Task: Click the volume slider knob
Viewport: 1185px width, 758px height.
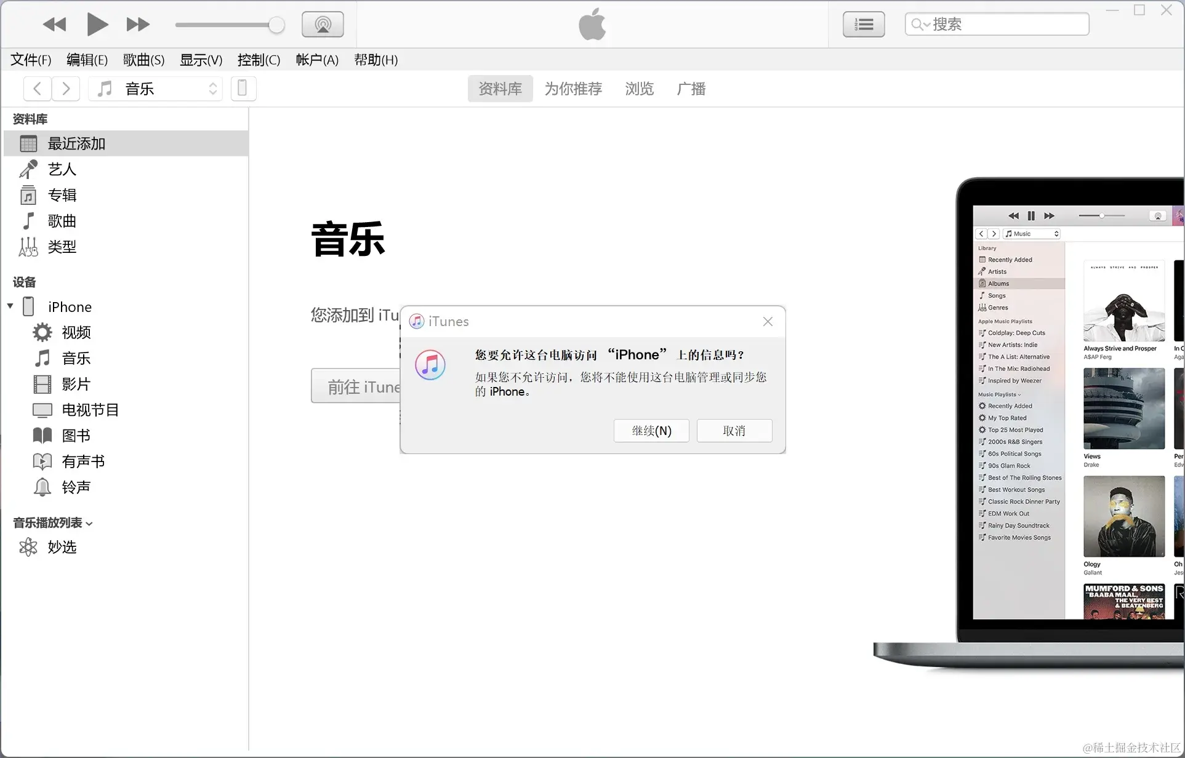Action: (x=276, y=25)
